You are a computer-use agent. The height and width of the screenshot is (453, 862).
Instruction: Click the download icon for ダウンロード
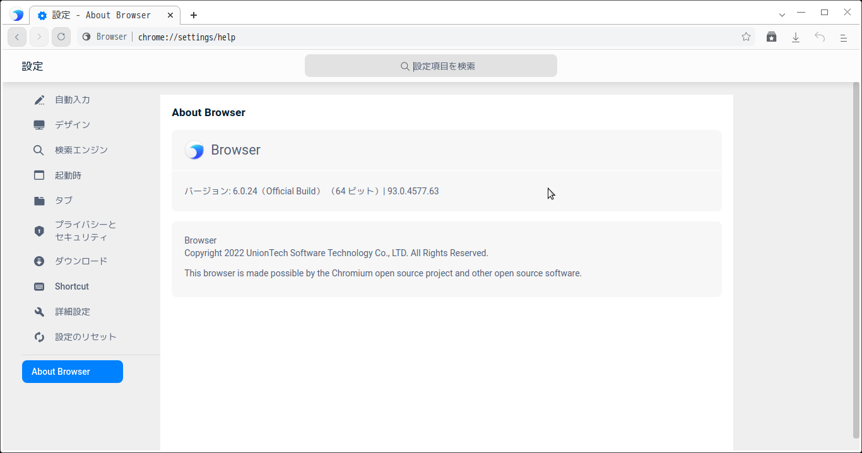39,261
